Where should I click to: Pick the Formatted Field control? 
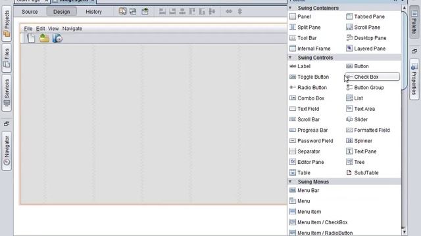click(368, 130)
